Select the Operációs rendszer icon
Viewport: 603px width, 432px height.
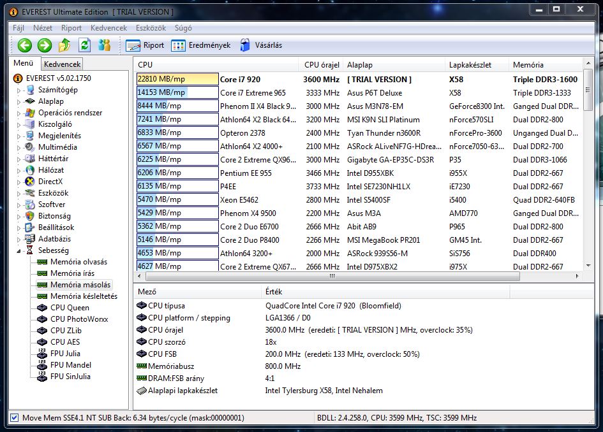30,113
